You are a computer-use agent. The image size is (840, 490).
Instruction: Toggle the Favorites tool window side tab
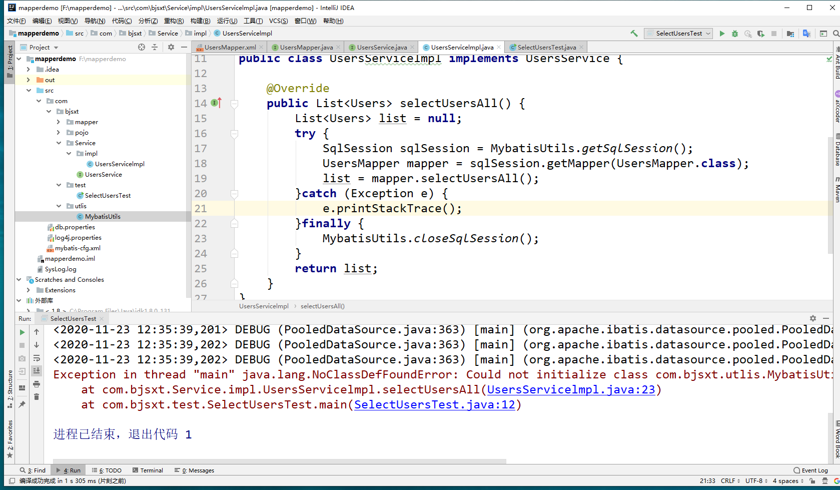pyautogui.click(x=10, y=439)
